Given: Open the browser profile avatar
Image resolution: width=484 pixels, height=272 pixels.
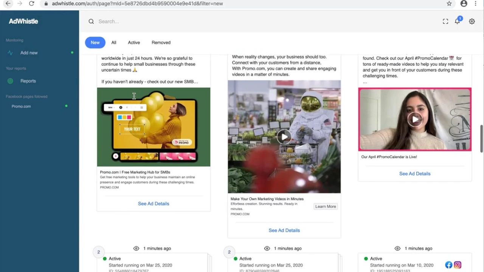Looking at the screenshot, I should point(464,3).
